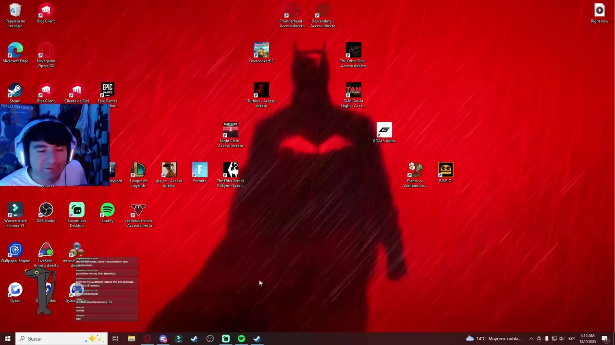The width and height of the screenshot is (615, 345).
Task: Select the Epic Games Launcher desktop icon
Action: click(108, 93)
